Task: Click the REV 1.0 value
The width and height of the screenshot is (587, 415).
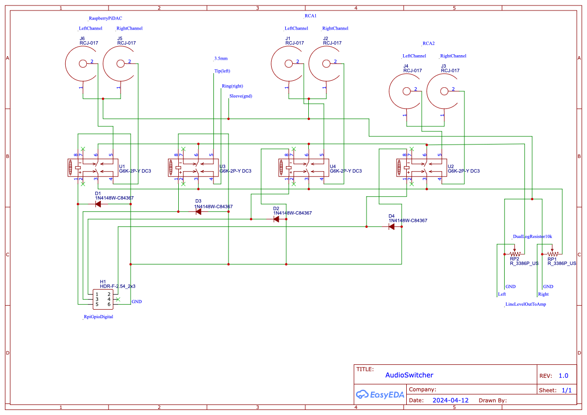Action: (x=563, y=375)
